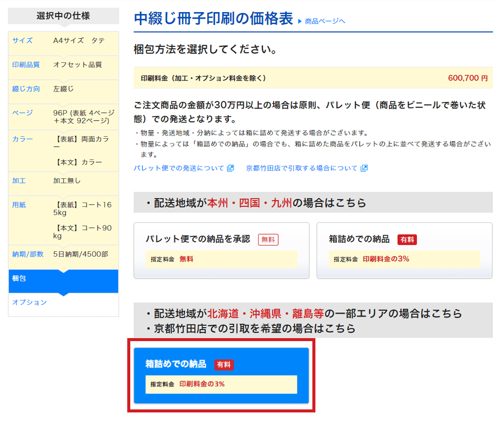Choose 箱詰めでの納品 for 本州・四国・九州
Image resolution: width=501 pixels, height=427 pixels.
point(404,250)
